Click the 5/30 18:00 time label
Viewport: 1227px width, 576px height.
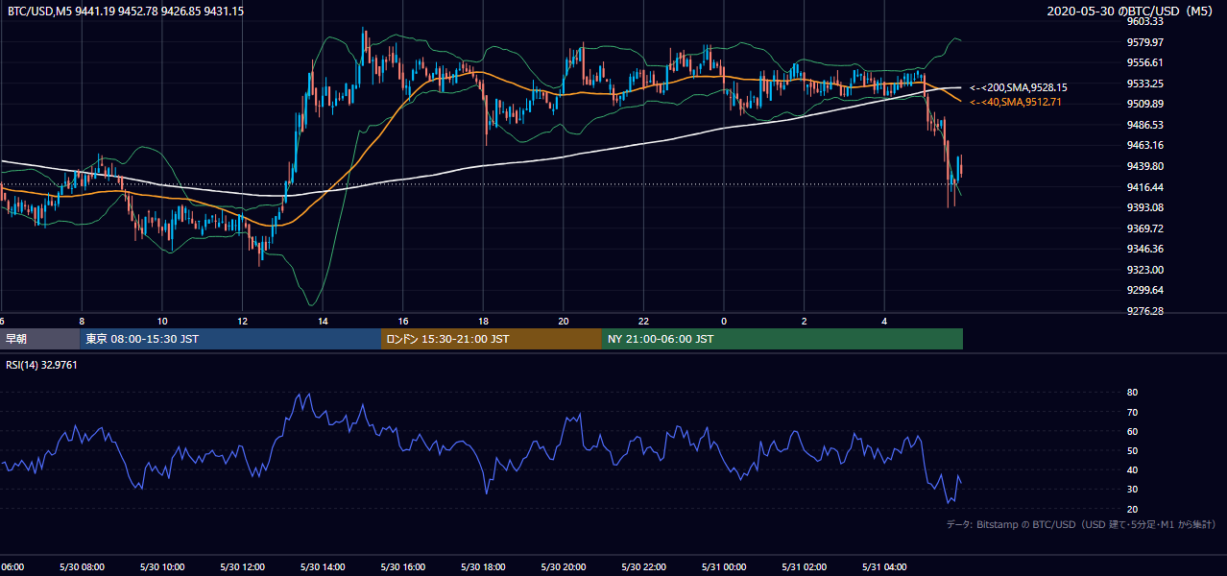pyautogui.click(x=482, y=567)
